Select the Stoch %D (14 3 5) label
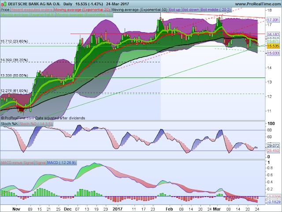282x212 pixels. click(x=36, y=124)
